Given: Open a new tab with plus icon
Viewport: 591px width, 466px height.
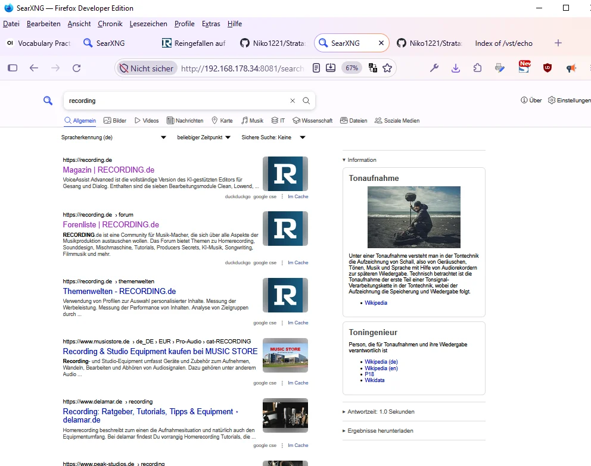Looking at the screenshot, I should pos(558,43).
